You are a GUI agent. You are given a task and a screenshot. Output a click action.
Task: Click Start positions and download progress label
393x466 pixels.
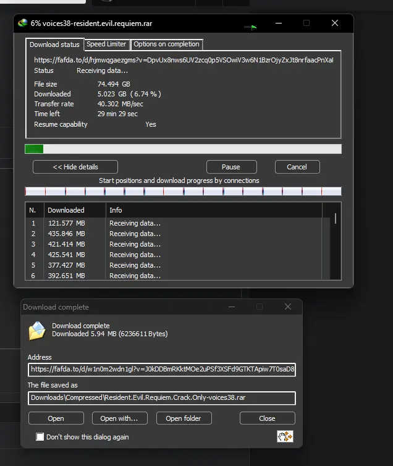click(x=179, y=180)
